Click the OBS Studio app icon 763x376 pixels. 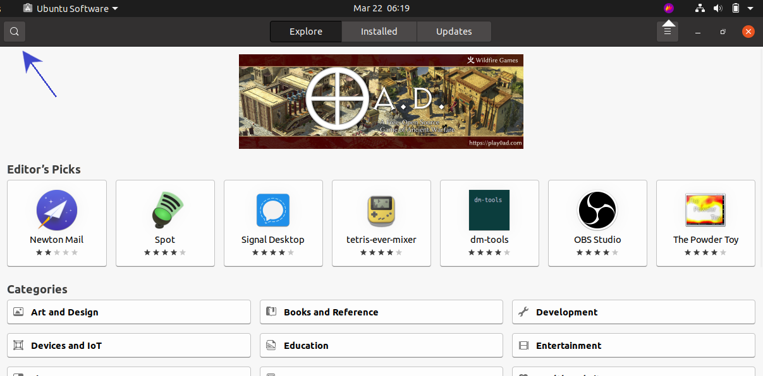597,210
